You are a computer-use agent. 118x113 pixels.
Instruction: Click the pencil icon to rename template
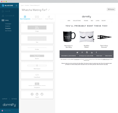49,10
